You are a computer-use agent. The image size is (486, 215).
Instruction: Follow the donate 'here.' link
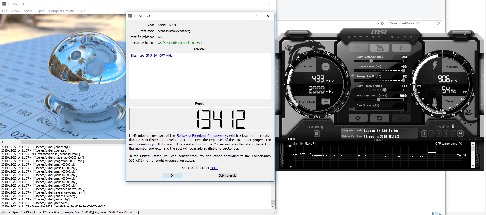pos(214,168)
